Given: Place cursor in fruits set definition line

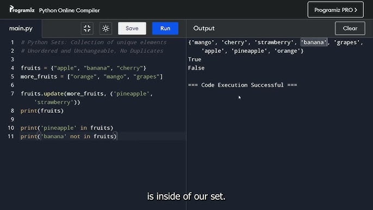Looking at the screenshot, I should [83, 68].
